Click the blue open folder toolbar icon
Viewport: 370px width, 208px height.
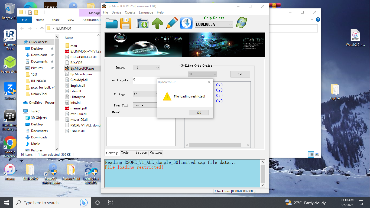pos(111,23)
